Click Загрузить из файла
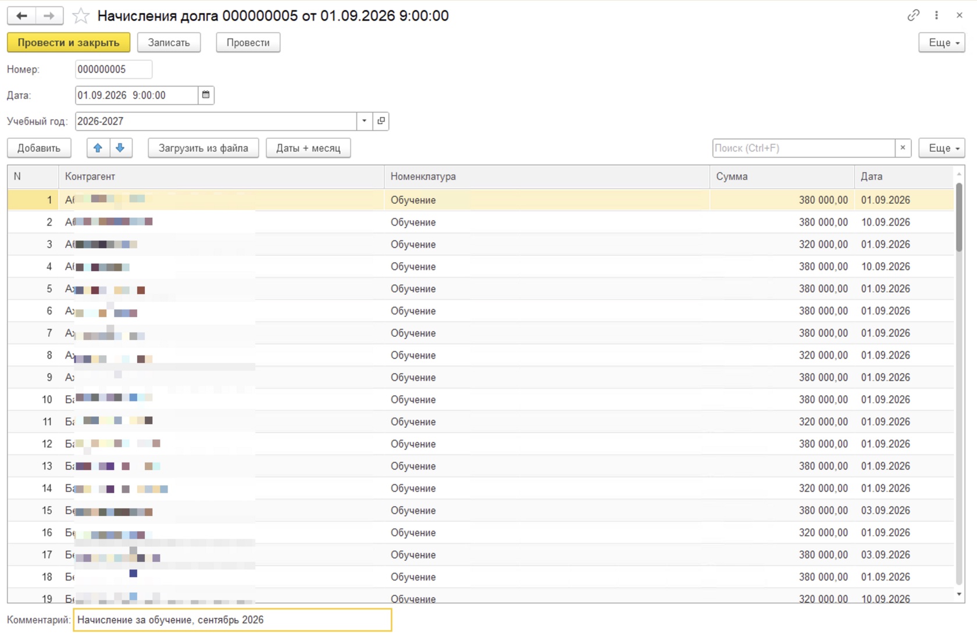The width and height of the screenshot is (977, 638). (203, 148)
